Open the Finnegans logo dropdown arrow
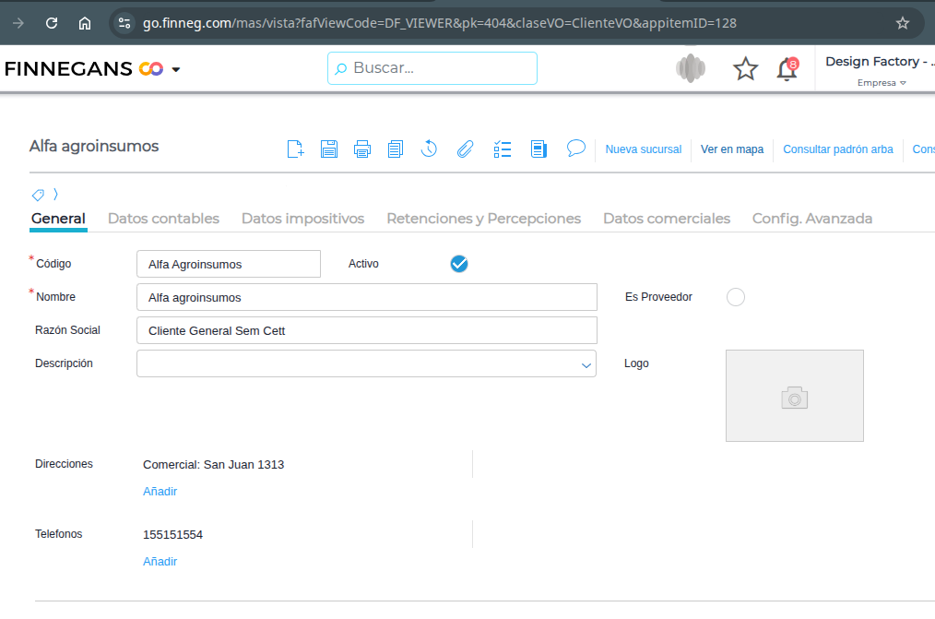The width and height of the screenshot is (935, 619). 176,69
